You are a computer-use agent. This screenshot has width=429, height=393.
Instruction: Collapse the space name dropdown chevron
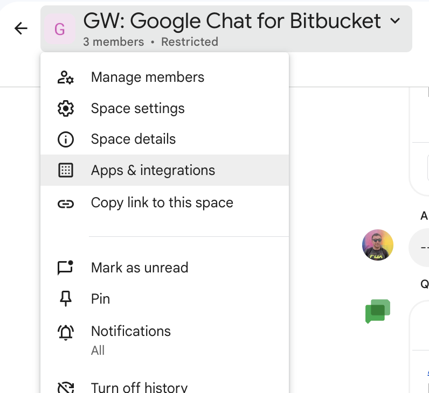(x=395, y=22)
